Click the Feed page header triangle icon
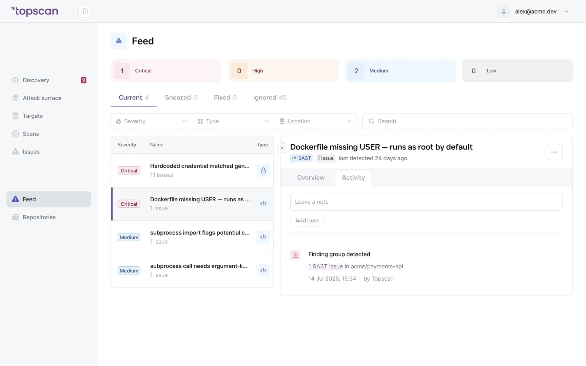 tap(119, 41)
